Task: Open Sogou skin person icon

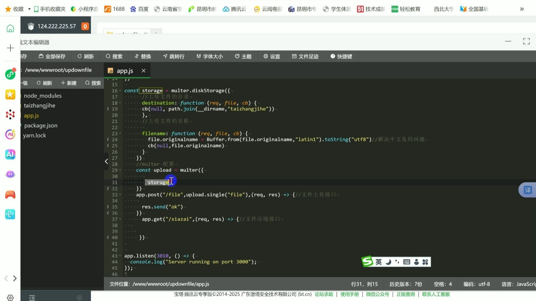Action: coord(416,262)
